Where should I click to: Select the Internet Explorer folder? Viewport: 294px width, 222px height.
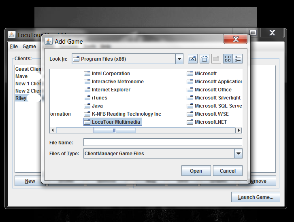[x=111, y=90]
